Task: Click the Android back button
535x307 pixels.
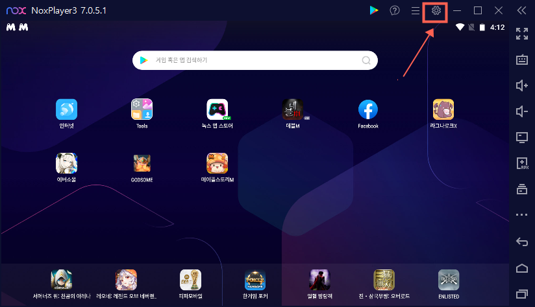Action: 522,242
